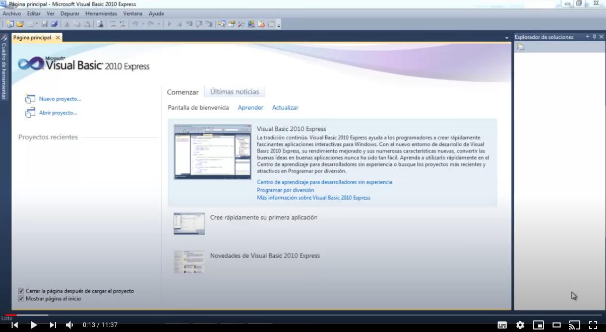Open 'Cree rápidamente su primera aplicación' item
The height and width of the screenshot is (332, 606).
(x=264, y=217)
